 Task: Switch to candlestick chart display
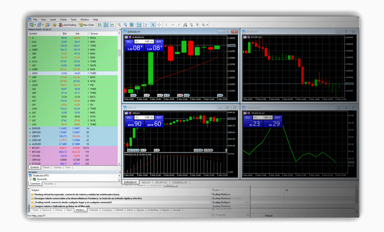click(106, 25)
